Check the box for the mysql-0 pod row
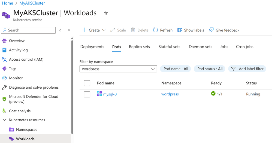The height and width of the screenshot is (143, 272). point(87,94)
